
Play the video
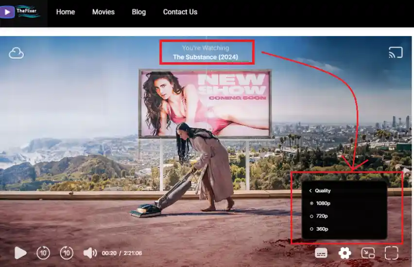tap(20, 253)
